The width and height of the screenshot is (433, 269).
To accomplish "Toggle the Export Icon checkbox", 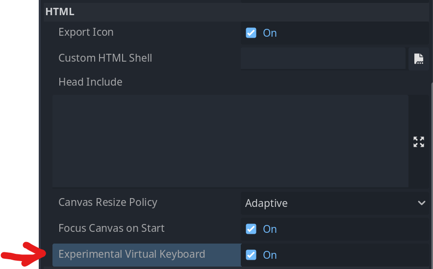I will point(251,33).
